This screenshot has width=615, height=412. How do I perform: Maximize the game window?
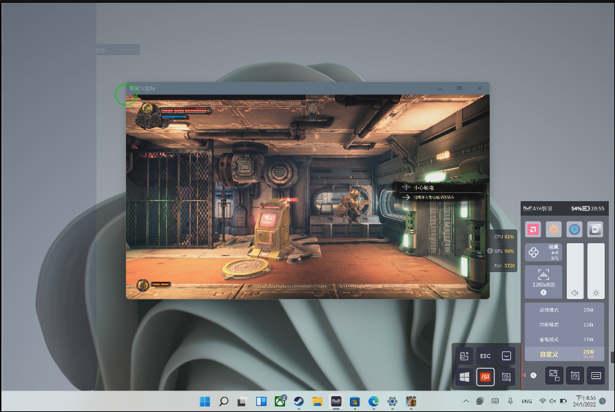coord(459,88)
